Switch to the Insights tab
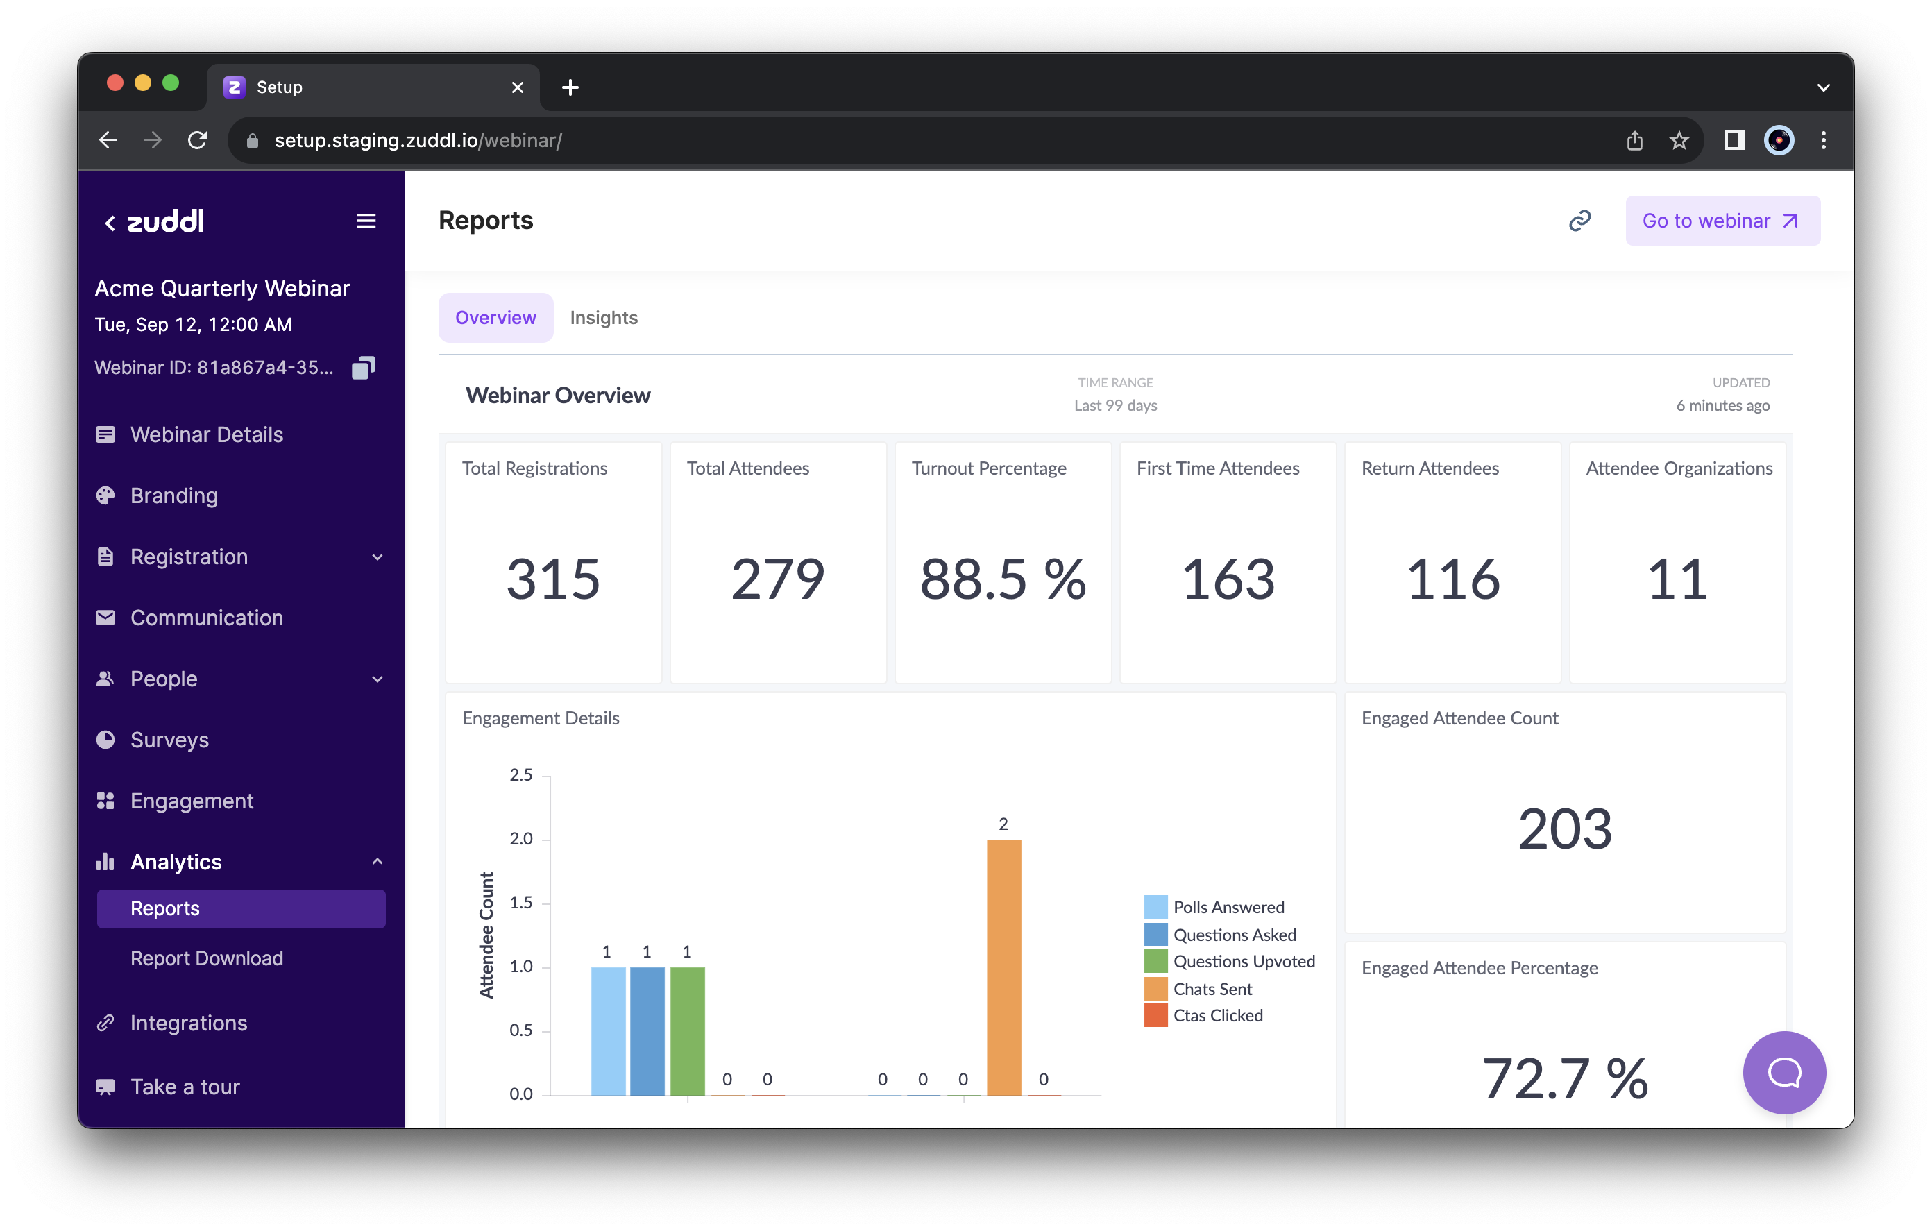Screen dimensions: 1932x1231 603,317
